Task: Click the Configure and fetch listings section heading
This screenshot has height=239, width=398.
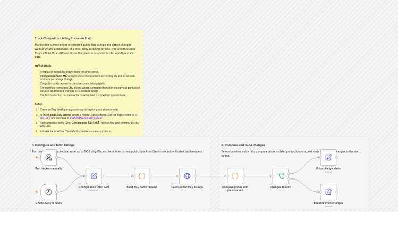Action: (x=53, y=145)
